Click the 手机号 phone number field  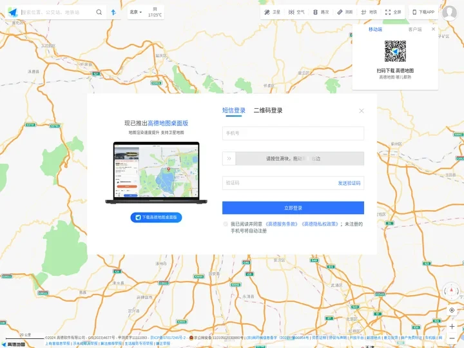coord(293,133)
